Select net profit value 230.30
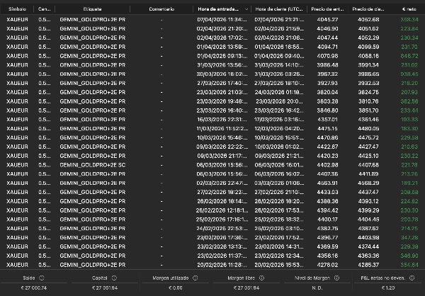Viewport: 425px width, 296px height. pyautogui.click(x=409, y=210)
